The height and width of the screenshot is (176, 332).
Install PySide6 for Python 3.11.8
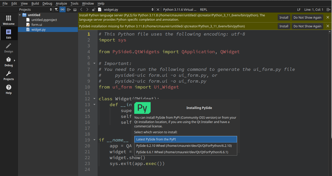[x=284, y=26]
